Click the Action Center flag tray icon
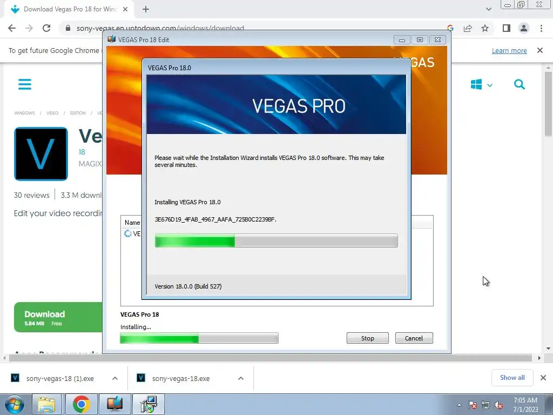The width and height of the screenshot is (553, 415). point(472,405)
